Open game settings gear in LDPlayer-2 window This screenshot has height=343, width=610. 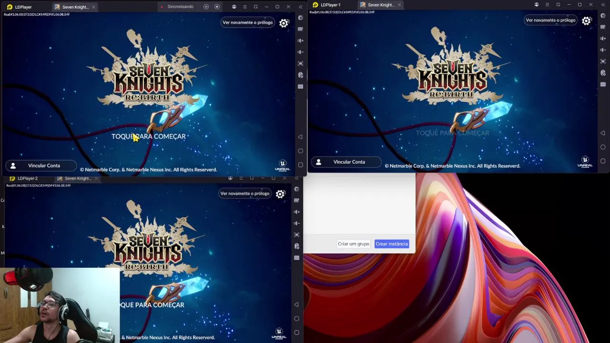(280, 194)
